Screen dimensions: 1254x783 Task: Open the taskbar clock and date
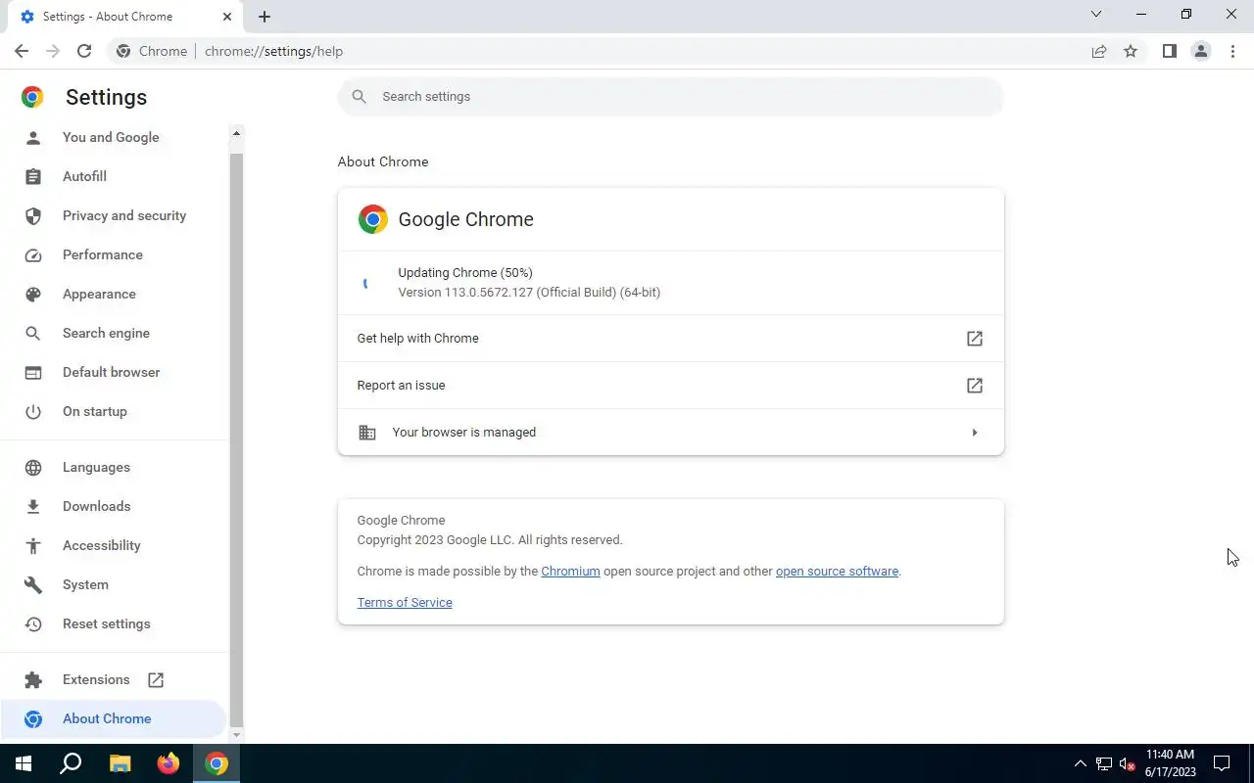[x=1170, y=763]
